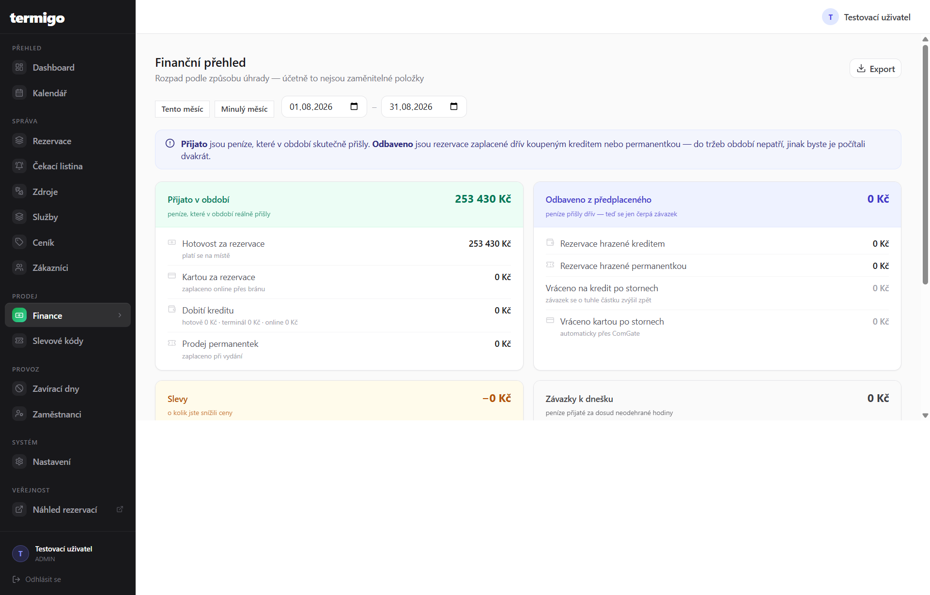Click the termigo logo
This screenshot has height=595, width=930.
coord(37,18)
